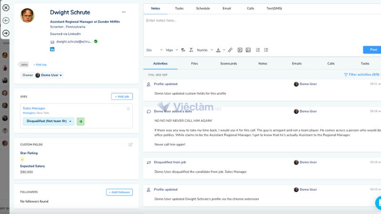Click the email envelope icon
The image size is (381, 214).
click(52, 42)
